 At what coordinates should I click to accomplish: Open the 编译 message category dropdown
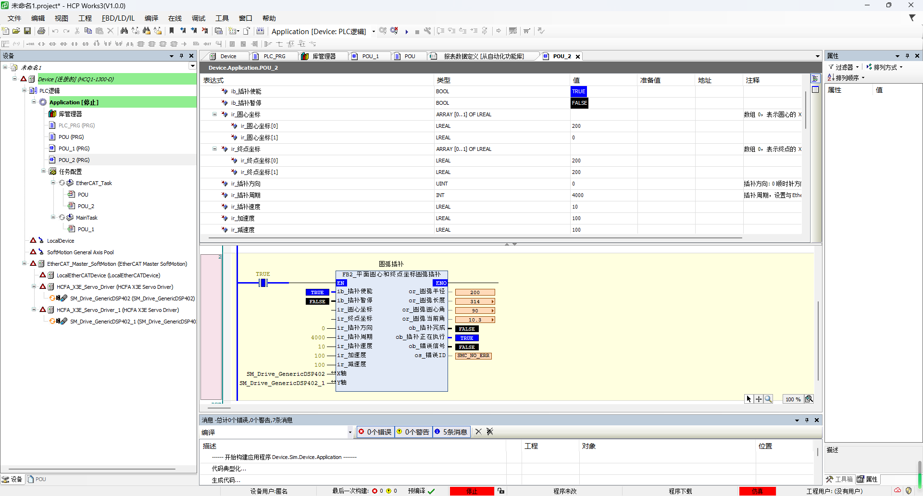click(350, 432)
